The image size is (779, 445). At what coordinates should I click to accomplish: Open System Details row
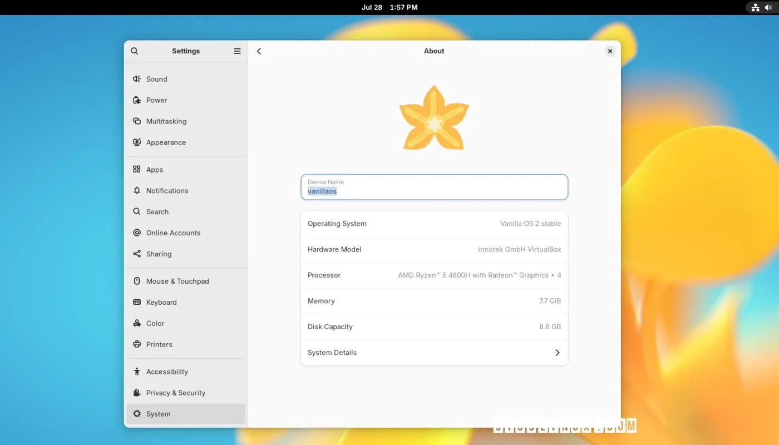pyautogui.click(x=434, y=353)
